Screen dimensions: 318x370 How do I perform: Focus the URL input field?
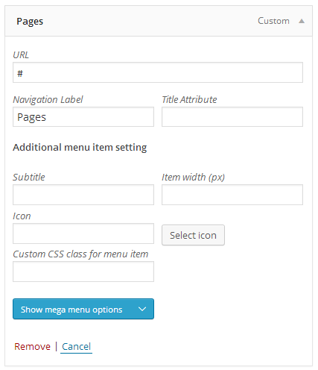tap(158, 72)
